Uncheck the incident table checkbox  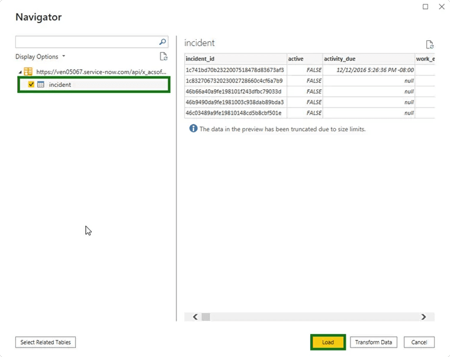(31, 85)
